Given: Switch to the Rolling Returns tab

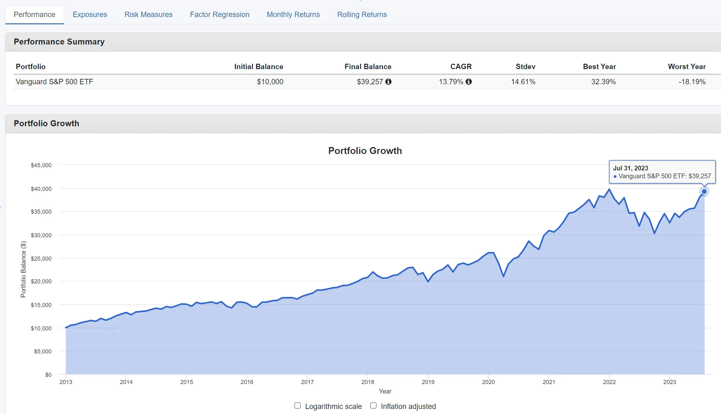Looking at the screenshot, I should [x=362, y=15].
